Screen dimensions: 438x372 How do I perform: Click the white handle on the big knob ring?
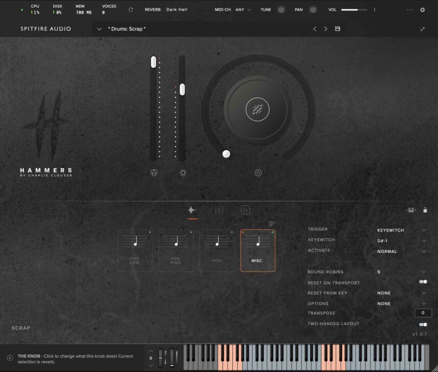point(226,154)
